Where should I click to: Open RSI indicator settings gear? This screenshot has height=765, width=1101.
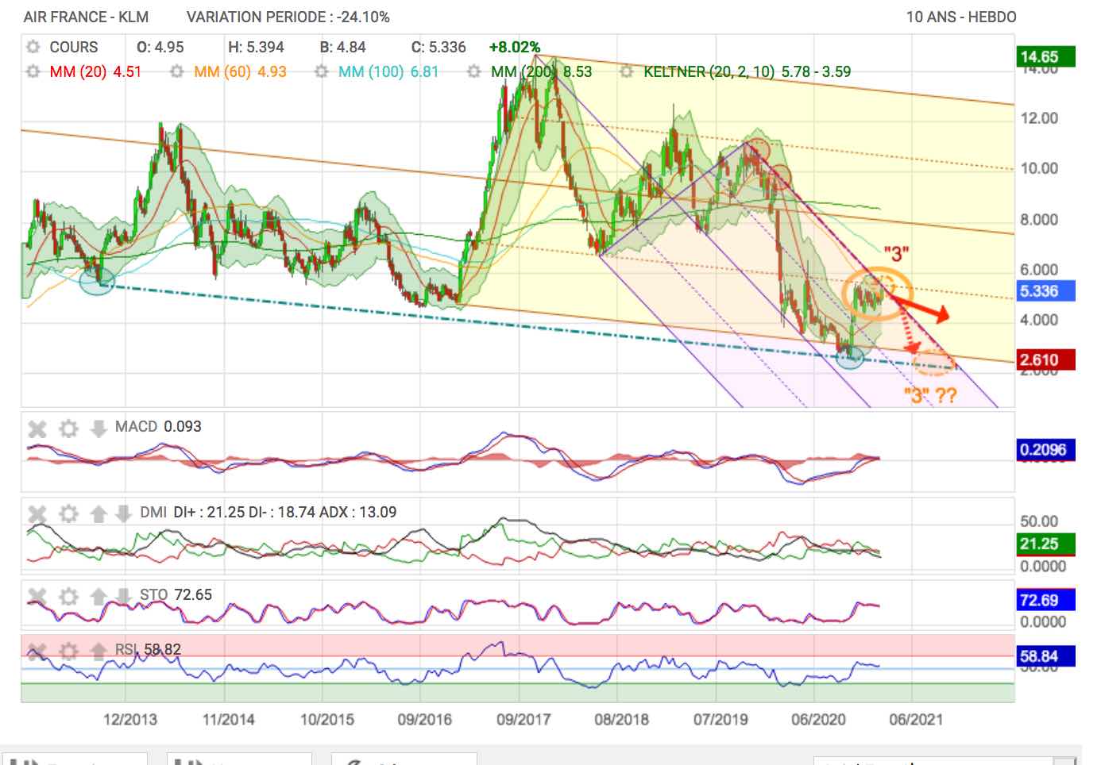69,652
